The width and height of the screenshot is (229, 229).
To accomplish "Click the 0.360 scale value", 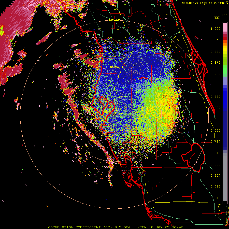I will click(216, 164).
